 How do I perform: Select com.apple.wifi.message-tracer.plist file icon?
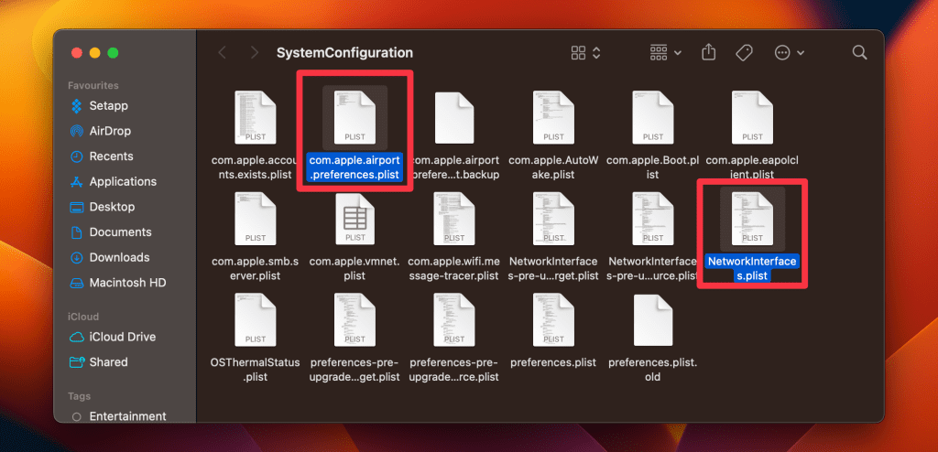[x=454, y=219]
